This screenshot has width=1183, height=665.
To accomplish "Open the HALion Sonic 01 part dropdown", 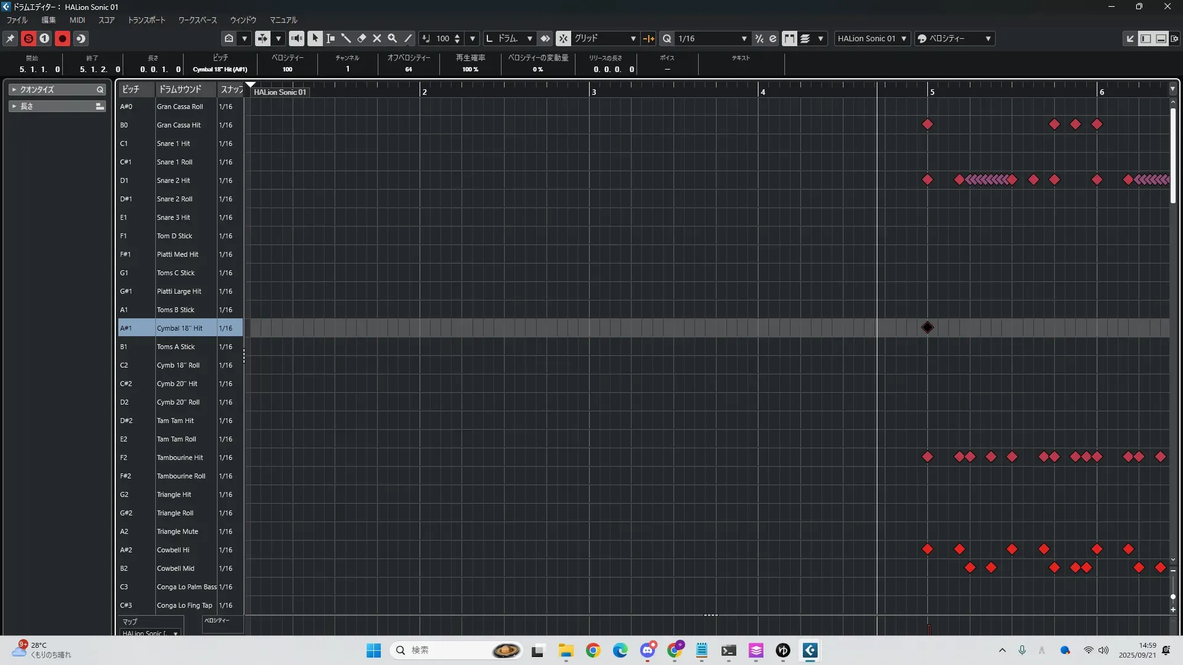I will click(872, 38).
